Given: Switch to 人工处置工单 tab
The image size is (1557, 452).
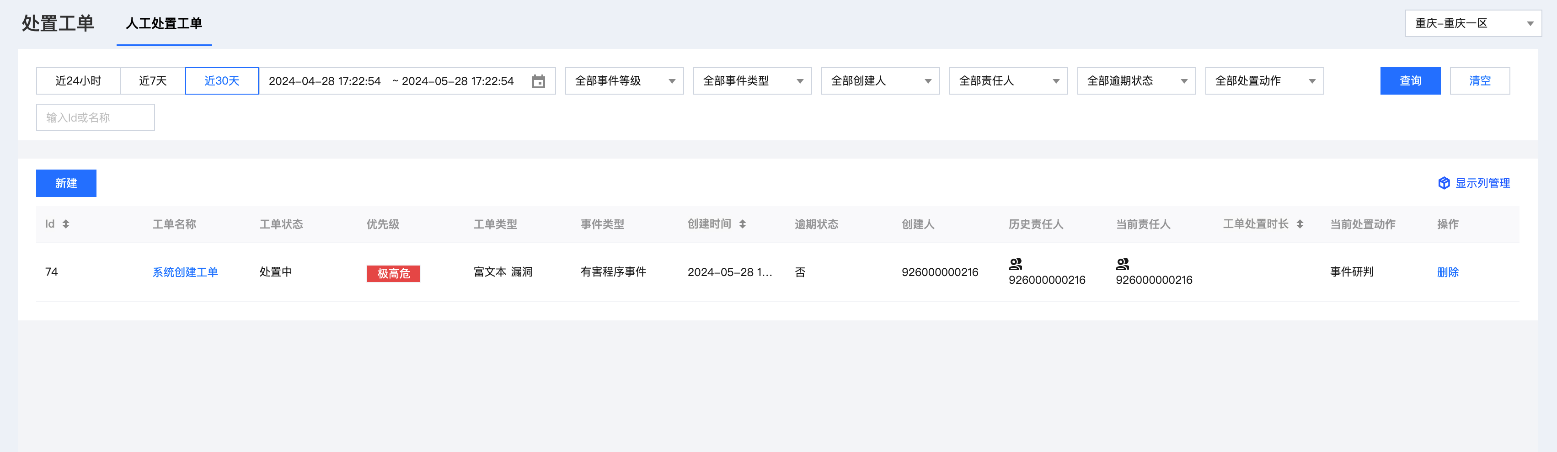Looking at the screenshot, I should 164,24.
